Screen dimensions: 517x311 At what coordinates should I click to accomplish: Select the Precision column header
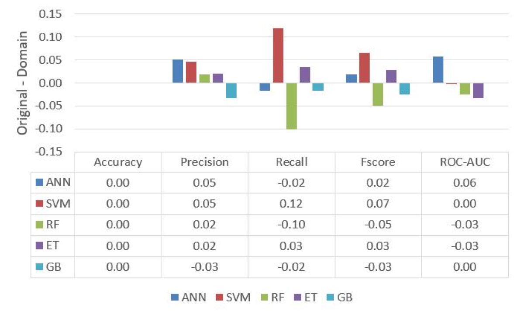[x=204, y=162]
